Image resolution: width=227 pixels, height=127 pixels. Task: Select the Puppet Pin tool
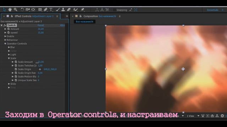pyautogui.click(x=82, y=10)
